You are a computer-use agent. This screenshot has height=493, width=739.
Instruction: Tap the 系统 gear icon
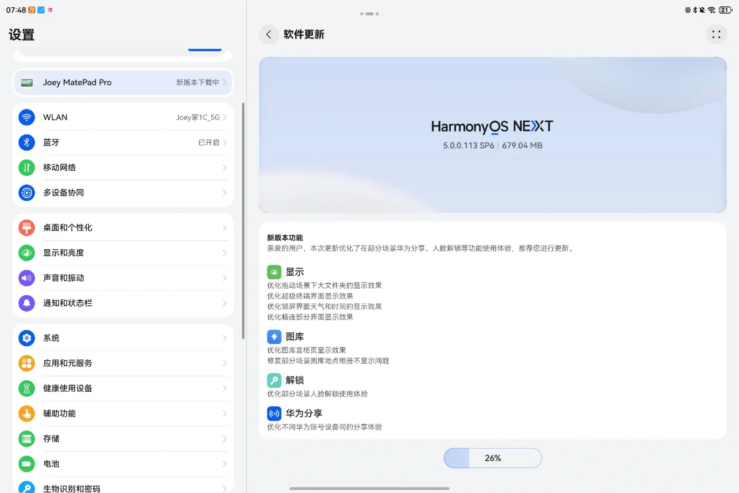point(26,338)
